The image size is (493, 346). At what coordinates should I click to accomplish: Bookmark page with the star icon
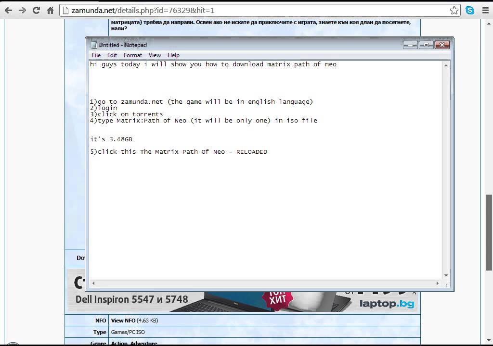[x=454, y=11]
